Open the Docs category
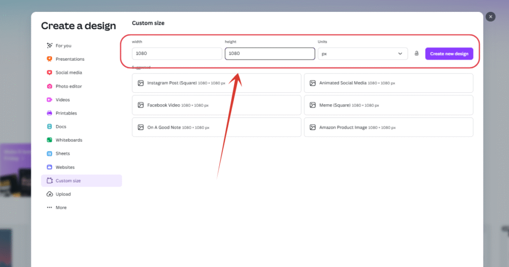This screenshot has width=509, height=267. click(61, 127)
